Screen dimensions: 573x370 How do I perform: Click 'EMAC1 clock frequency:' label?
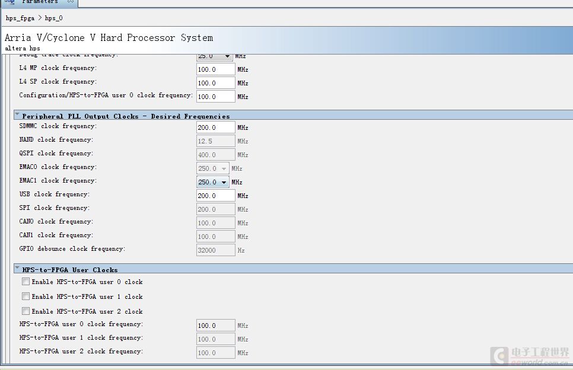58,180
